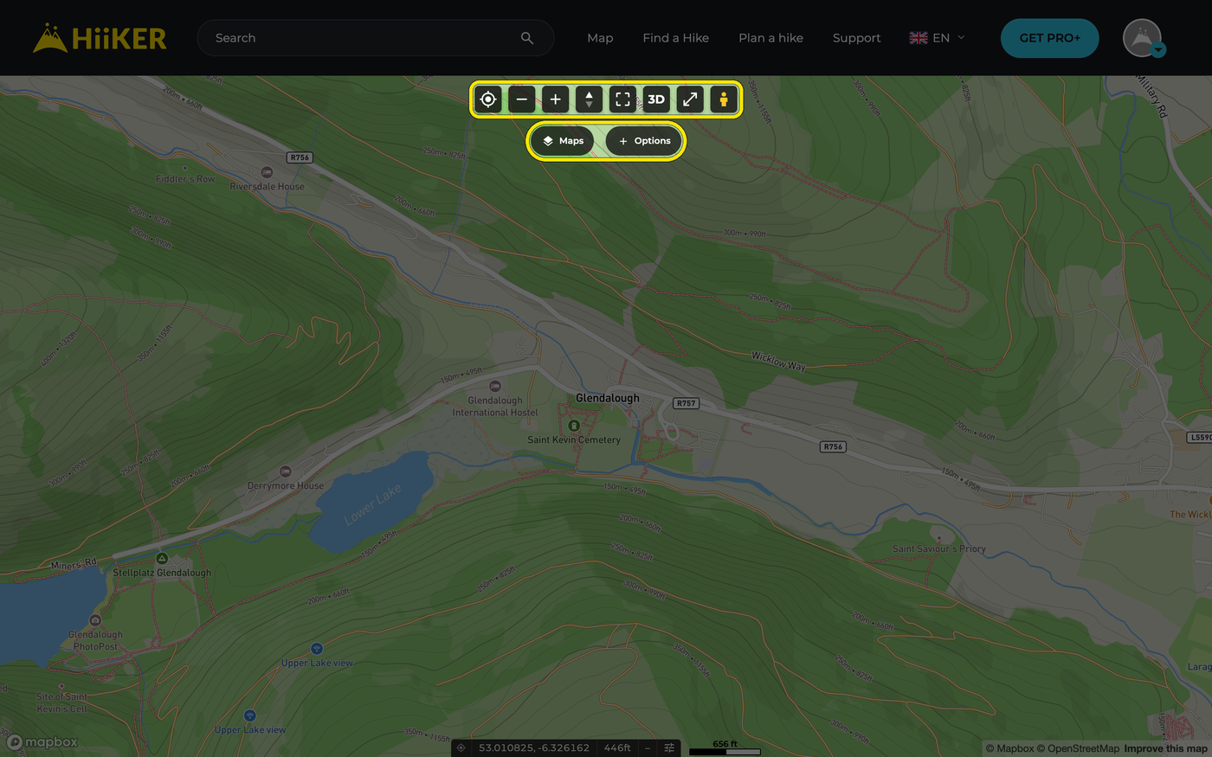Open the Map menu item
This screenshot has height=757, width=1212.
click(600, 38)
